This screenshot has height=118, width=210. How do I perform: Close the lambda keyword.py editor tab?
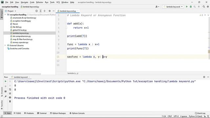point(78,11)
